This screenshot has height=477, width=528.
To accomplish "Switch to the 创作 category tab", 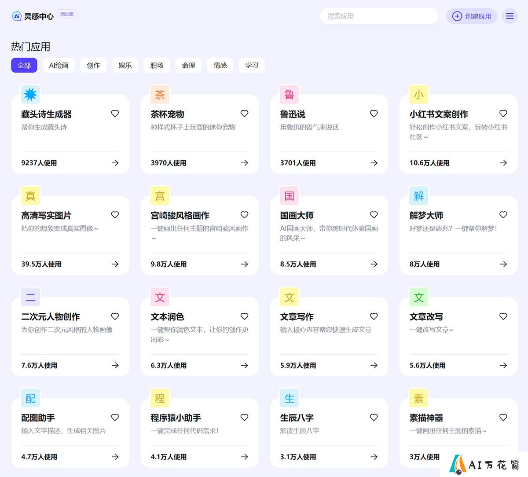I will [x=93, y=65].
